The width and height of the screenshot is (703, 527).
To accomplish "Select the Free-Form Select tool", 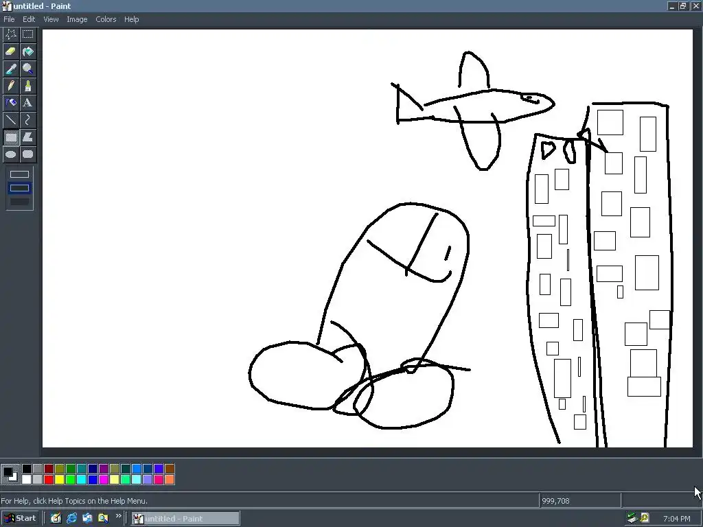I will (x=11, y=34).
